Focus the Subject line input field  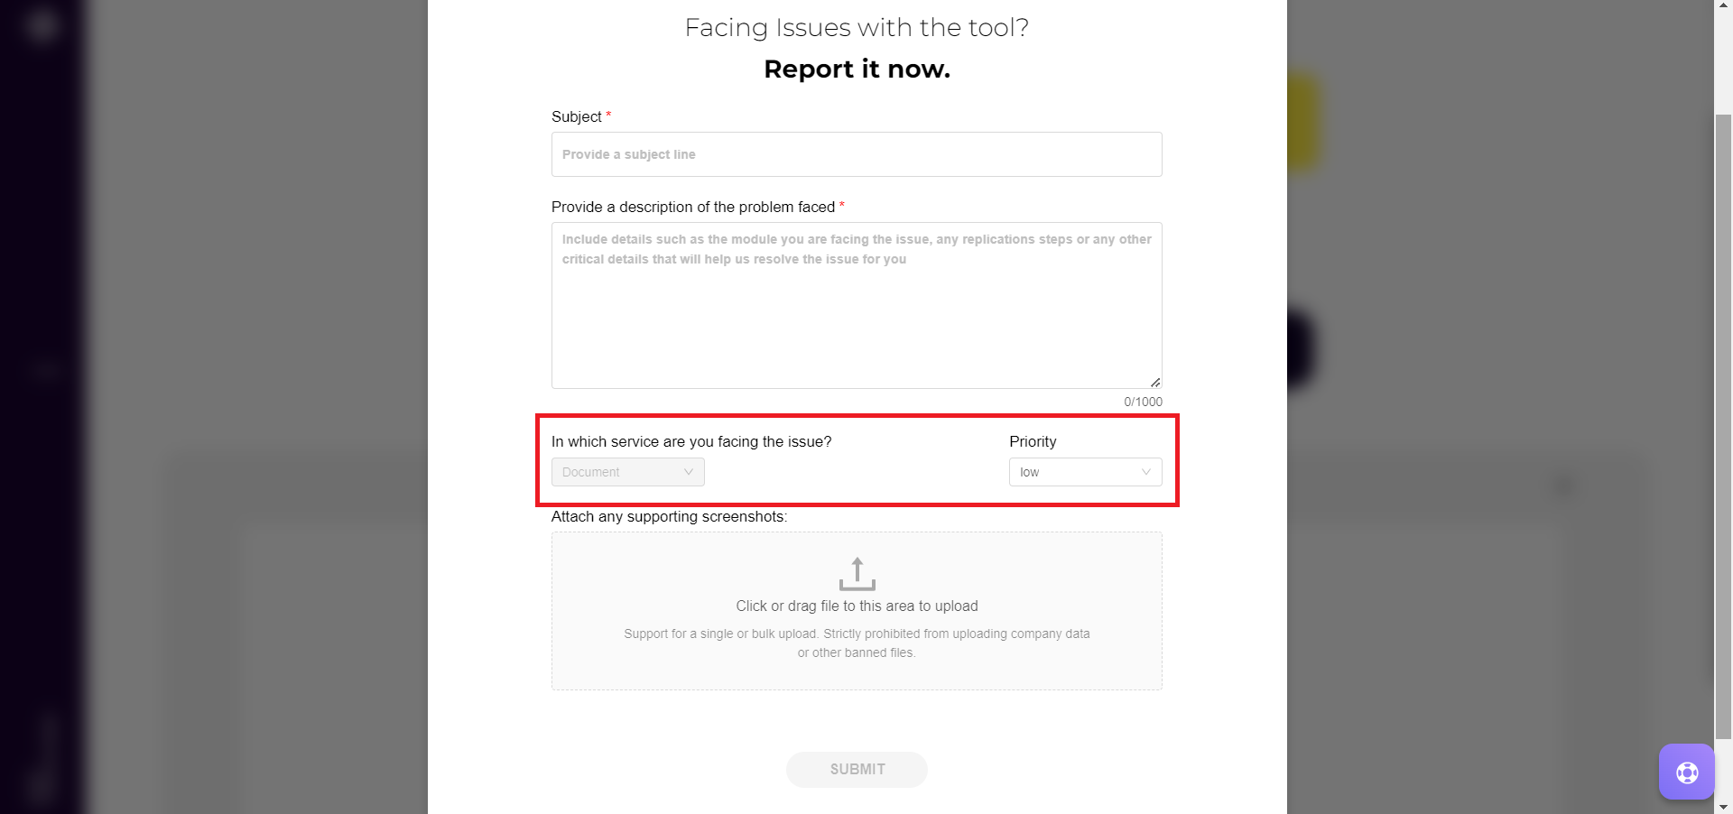[x=857, y=154]
